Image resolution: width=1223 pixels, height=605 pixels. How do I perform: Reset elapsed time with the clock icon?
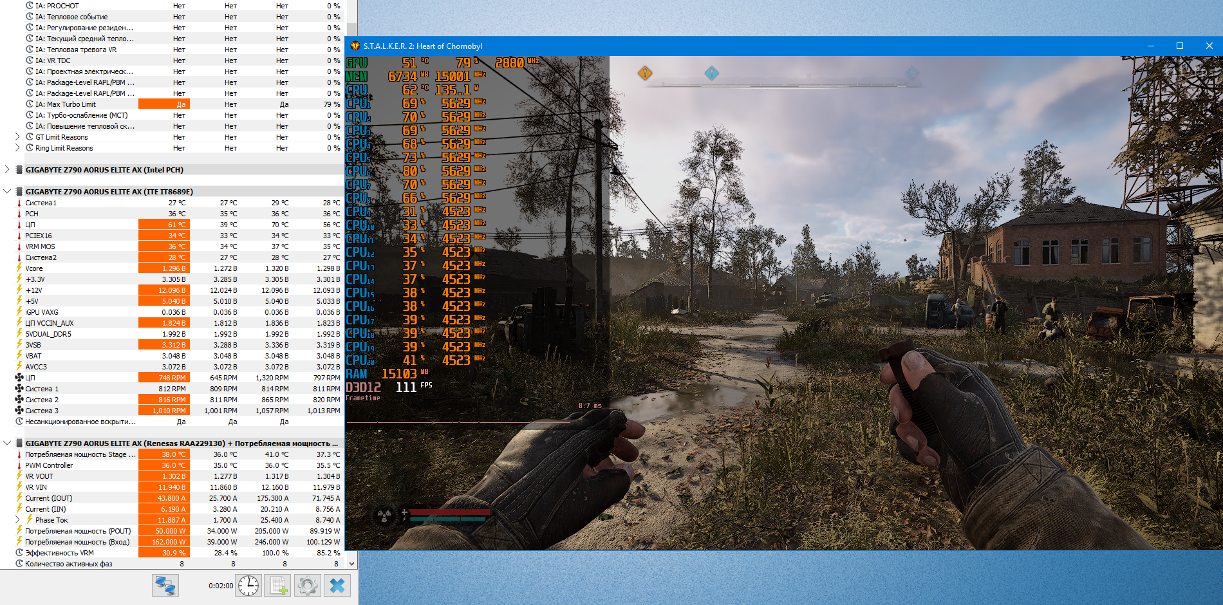248,586
